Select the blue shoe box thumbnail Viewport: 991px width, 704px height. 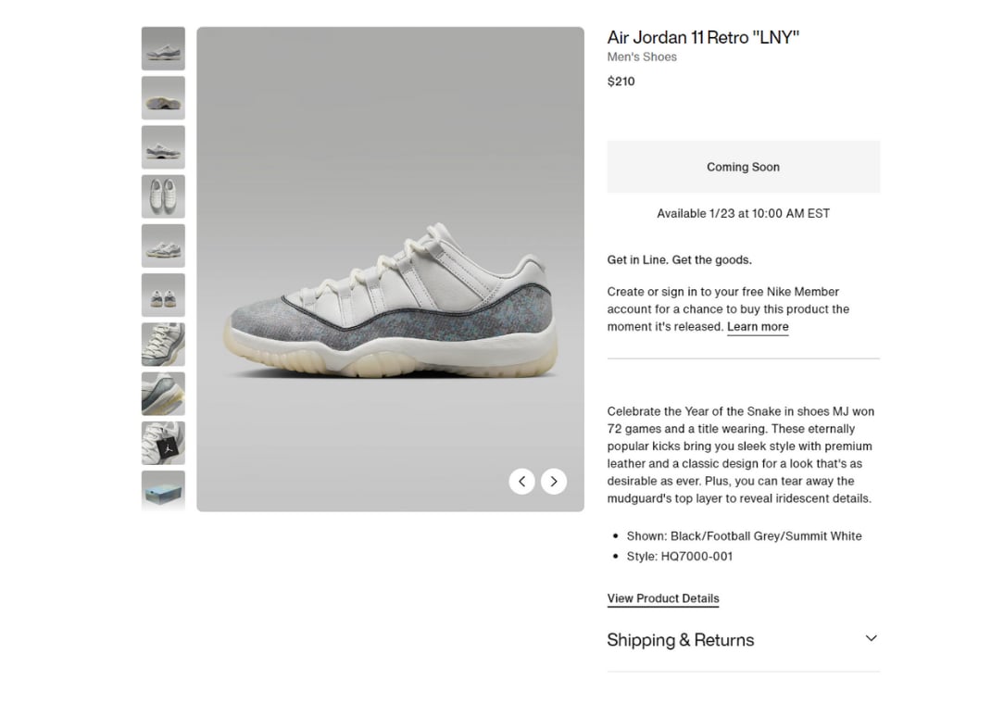click(x=163, y=491)
